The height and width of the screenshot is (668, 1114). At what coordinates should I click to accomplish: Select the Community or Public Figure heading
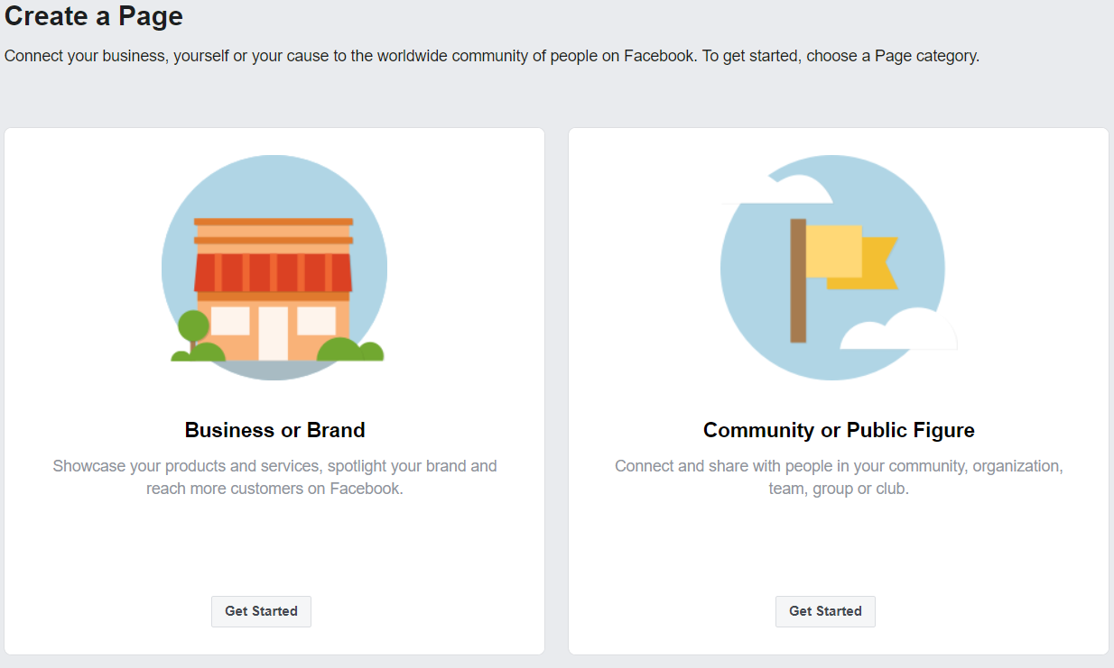[839, 430]
